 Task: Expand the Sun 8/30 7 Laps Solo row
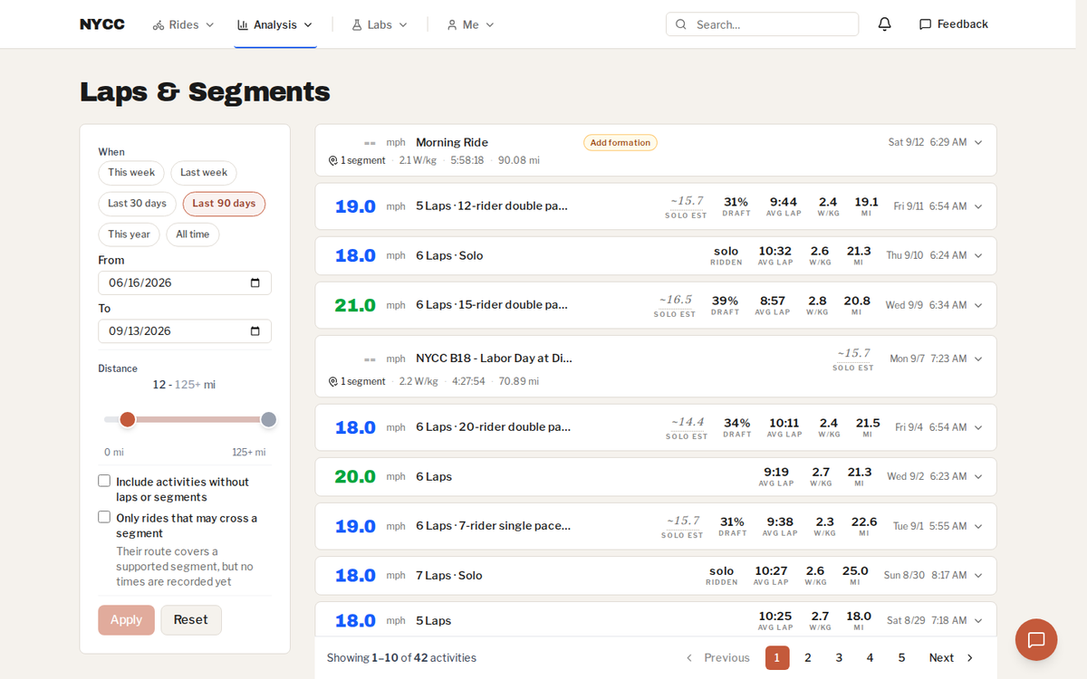[x=978, y=575]
